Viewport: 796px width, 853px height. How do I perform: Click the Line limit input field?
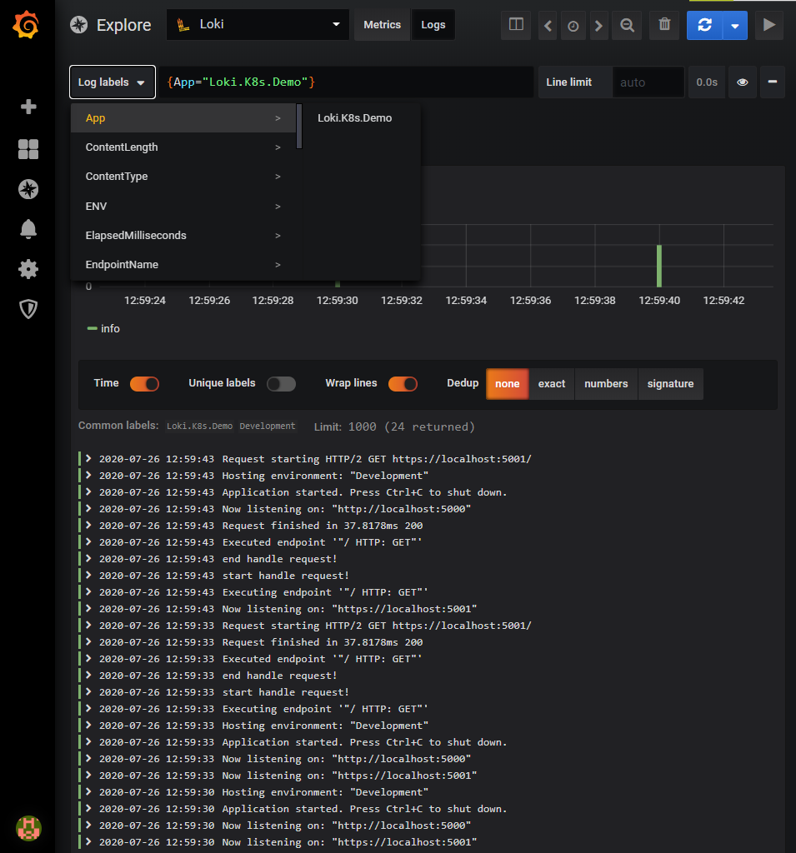(648, 82)
